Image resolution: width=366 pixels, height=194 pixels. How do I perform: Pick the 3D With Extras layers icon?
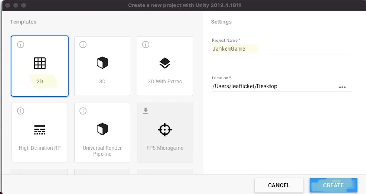coord(165,63)
